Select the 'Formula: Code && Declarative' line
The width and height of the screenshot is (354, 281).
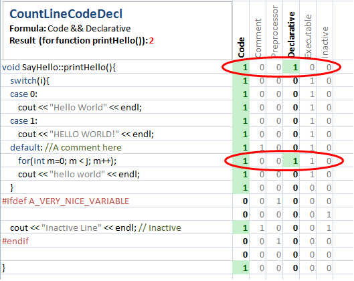[x=70, y=29]
